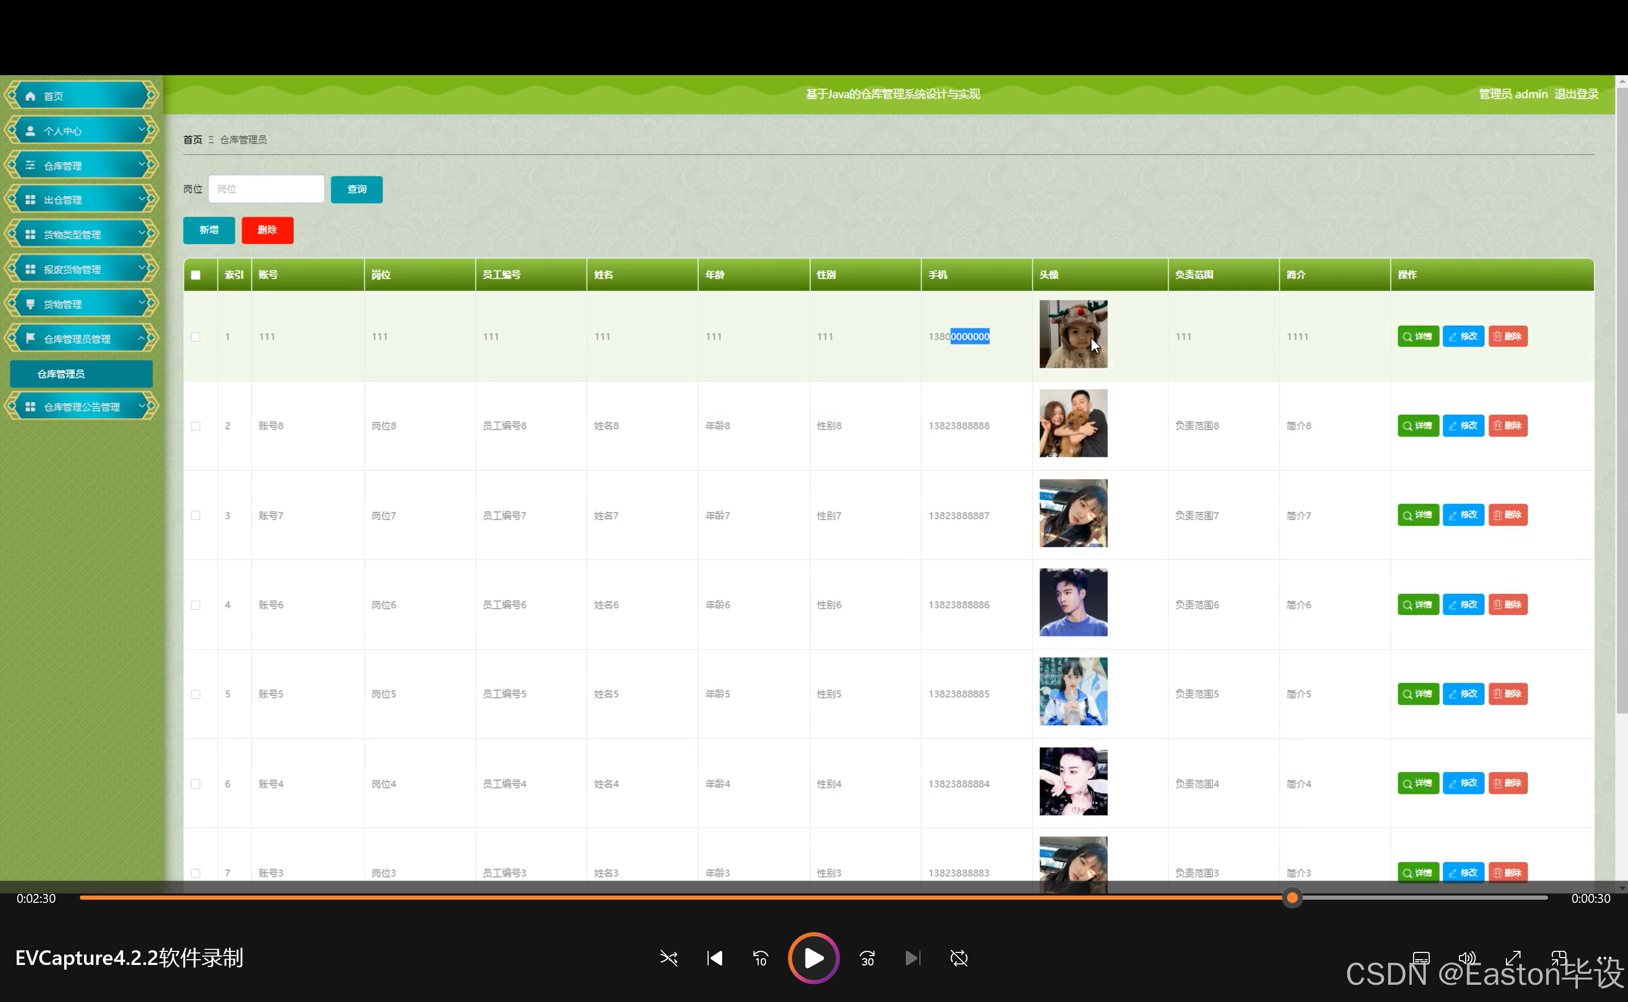Enter full screen mode
The width and height of the screenshot is (1628, 1002).
click(1513, 958)
